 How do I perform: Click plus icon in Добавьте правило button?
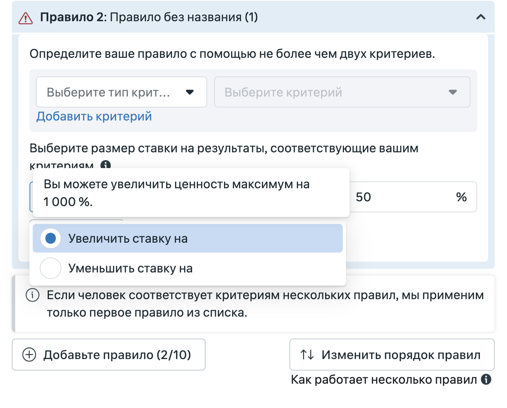(29, 355)
